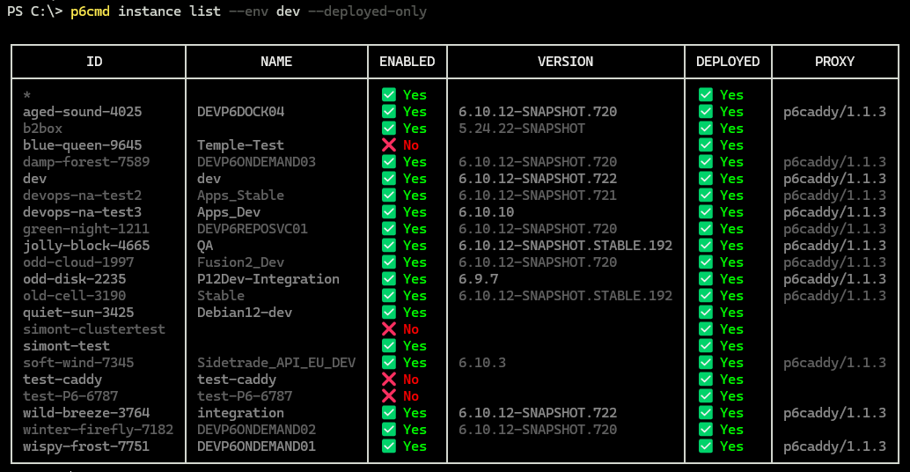910x472 pixels.
Task: Click the ENABLED green check for jolly-block-4665
Action: point(389,246)
